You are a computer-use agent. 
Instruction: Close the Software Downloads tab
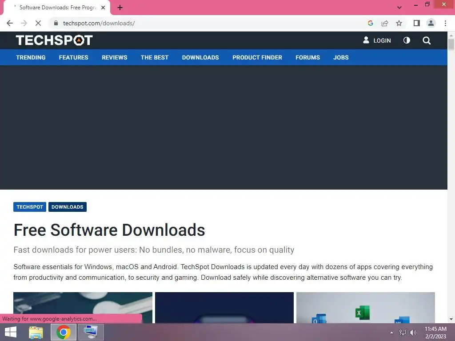[x=103, y=8]
